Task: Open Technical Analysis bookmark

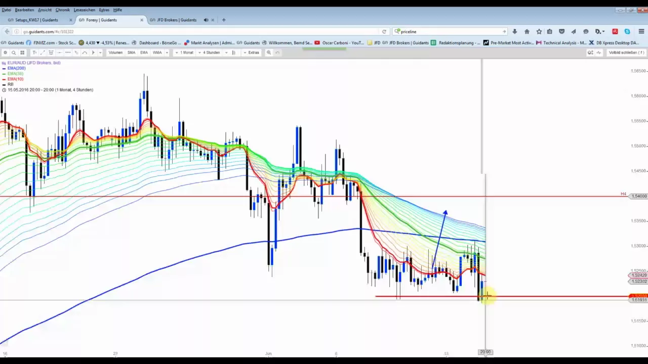Action: tap(561, 42)
